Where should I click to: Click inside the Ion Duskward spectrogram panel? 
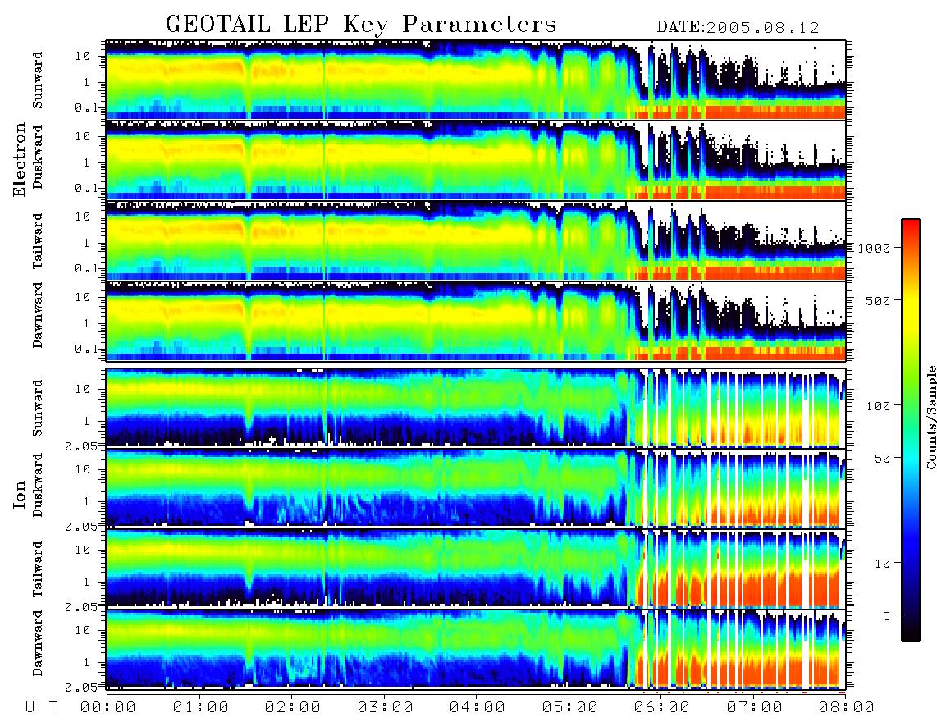(x=476, y=487)
